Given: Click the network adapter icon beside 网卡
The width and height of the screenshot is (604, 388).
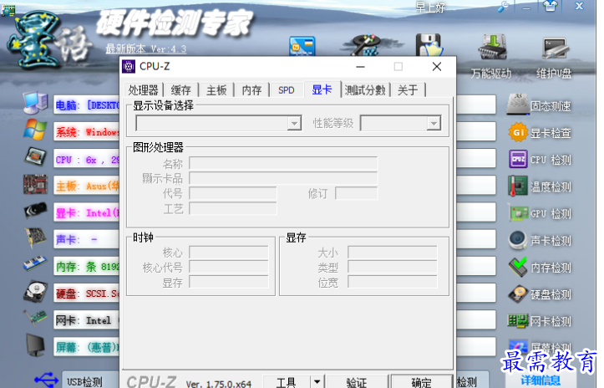Looking at the screenshot, I should [x=35, y=319].
